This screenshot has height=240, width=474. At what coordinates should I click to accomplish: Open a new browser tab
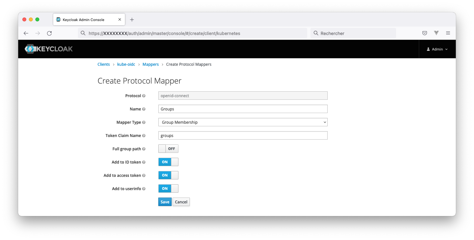pyautogui.click(x=132, y=20)
